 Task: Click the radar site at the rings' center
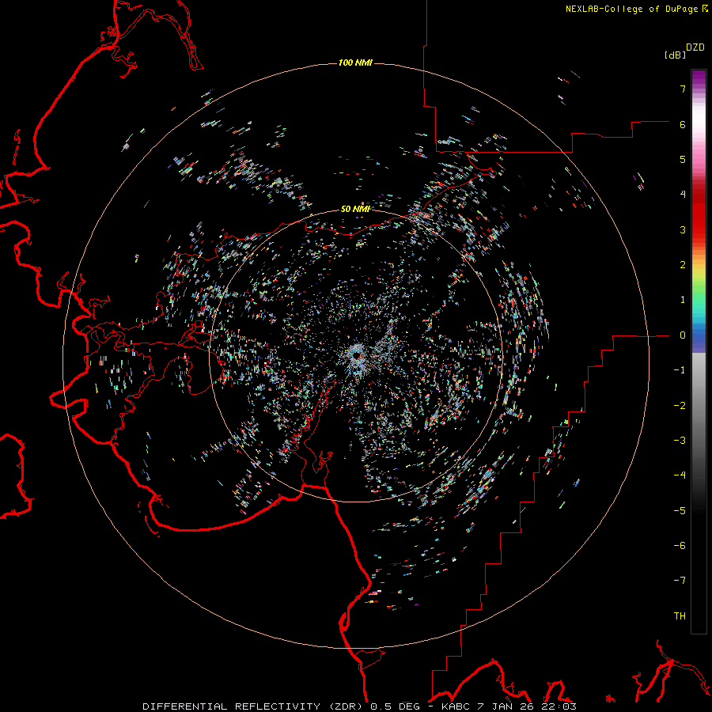click(x=357, y=354)
